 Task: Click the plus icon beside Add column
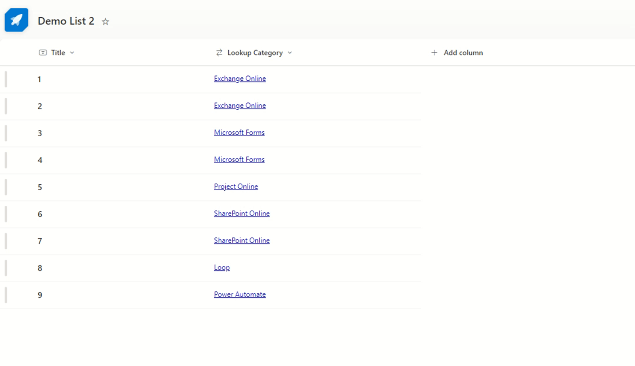(x=434, y=53)
